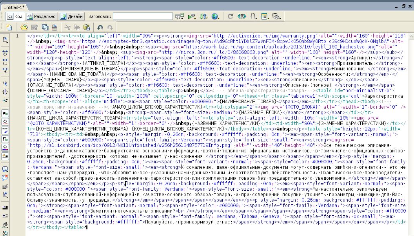Open the view options dropdown

[x=265, y=16]
